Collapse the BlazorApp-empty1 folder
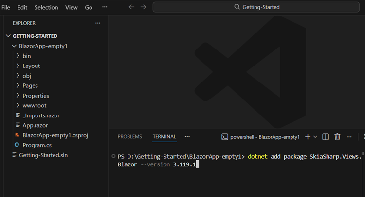This screenshot has width=365, height=197. [x=14, y=46]
